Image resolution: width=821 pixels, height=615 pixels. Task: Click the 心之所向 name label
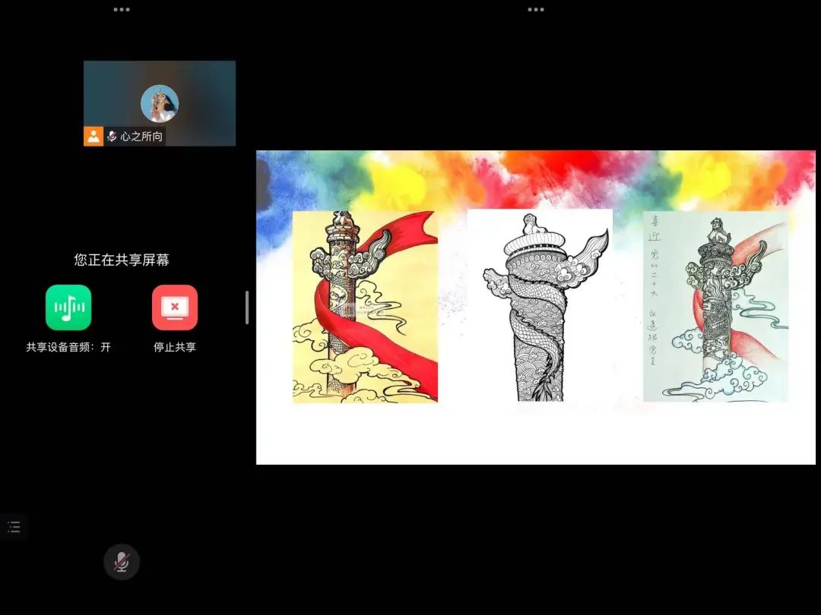tap(141, 137)
